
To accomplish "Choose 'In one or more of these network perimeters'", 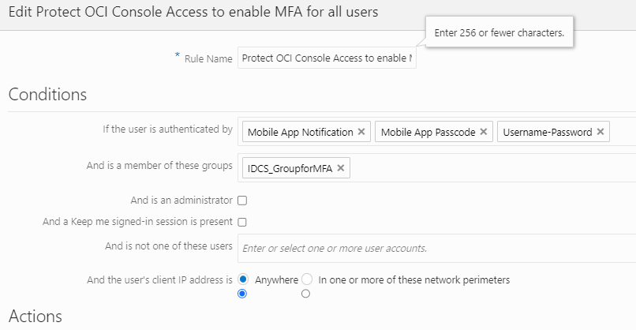I will click(308, 279).
